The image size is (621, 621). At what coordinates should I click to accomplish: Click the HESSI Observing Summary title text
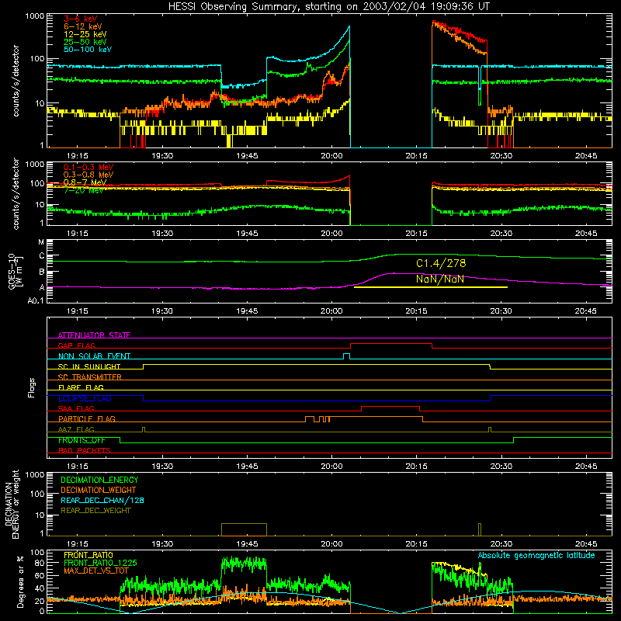[328, 7]
